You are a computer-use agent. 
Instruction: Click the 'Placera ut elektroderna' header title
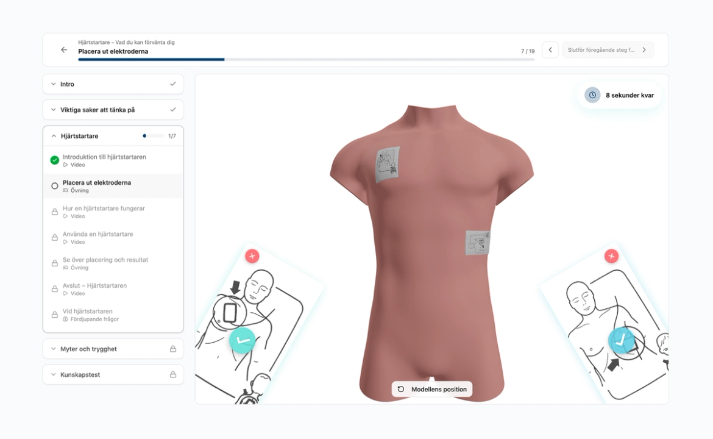pyautogui.click(x=113, y=51)
